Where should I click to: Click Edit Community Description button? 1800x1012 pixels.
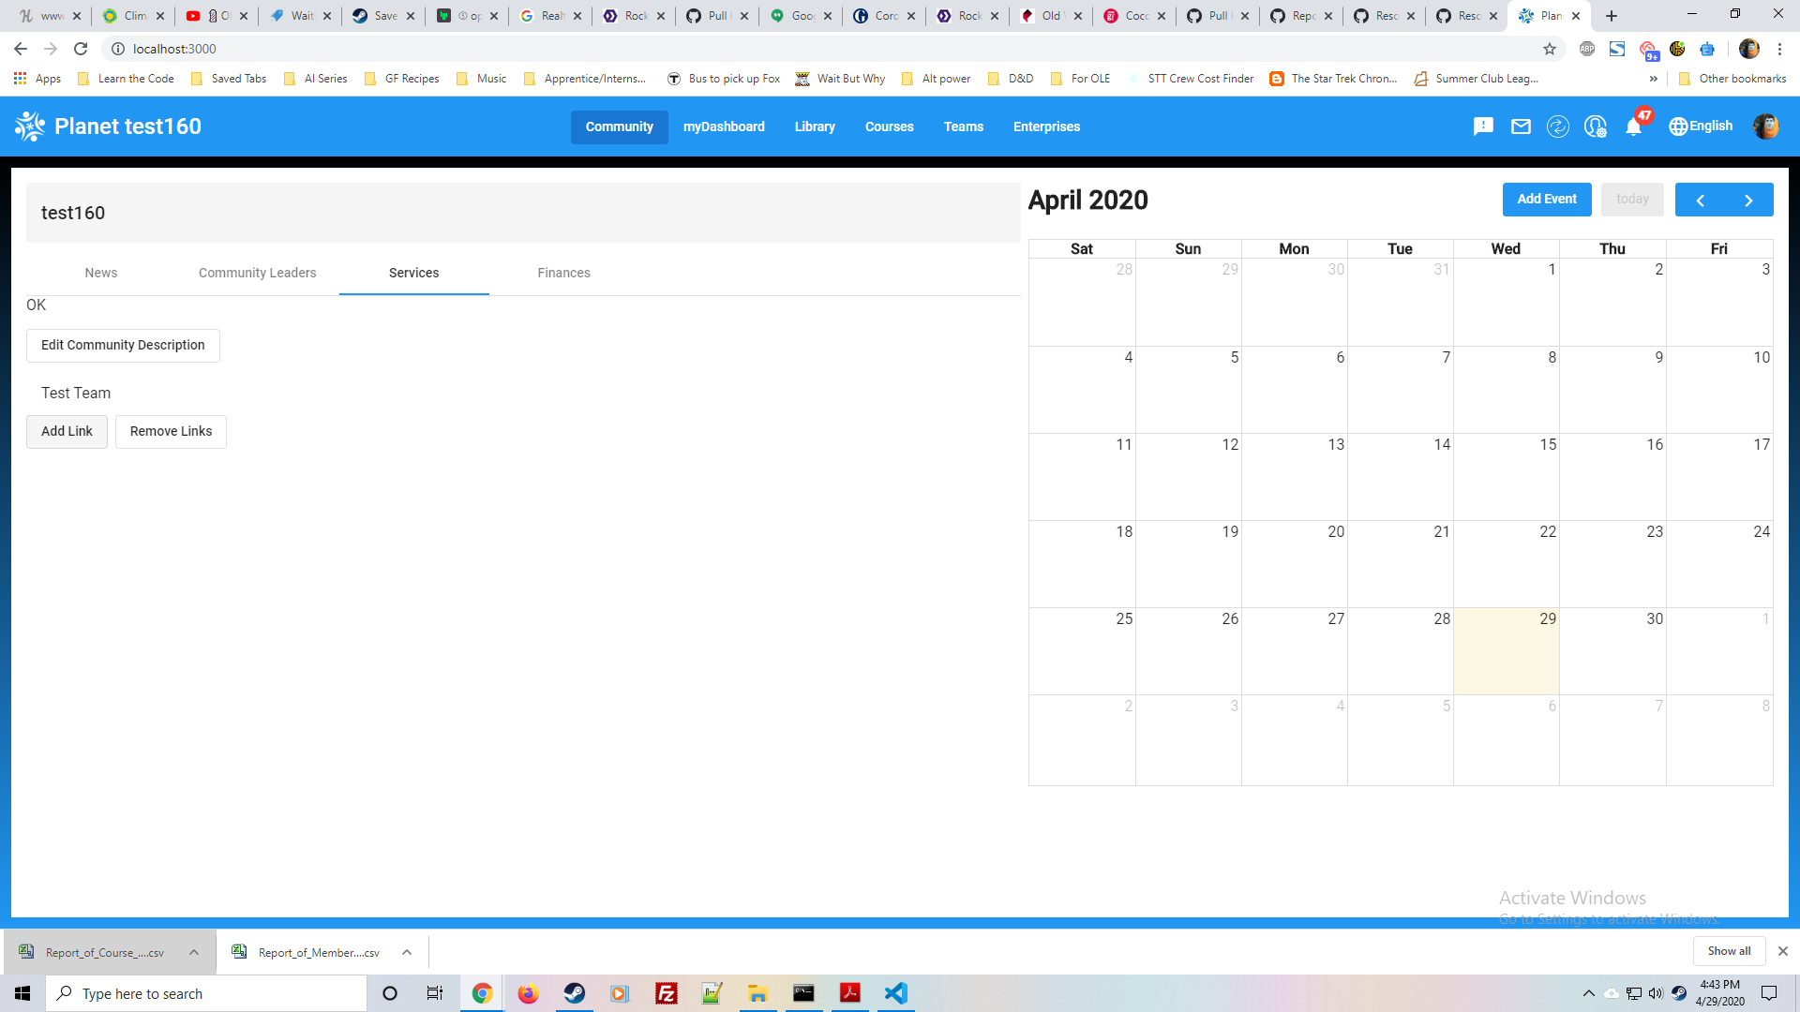pos(123,345)
